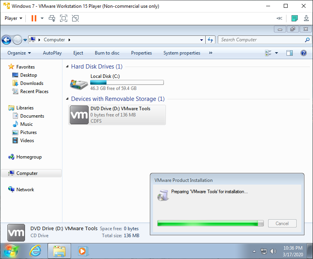Click the Explorer Forward arrow
Image resolution: width=313 pixels, height=259 pixels.
tap(17, 40)
